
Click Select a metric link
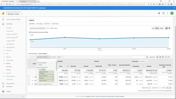point(54,28)
